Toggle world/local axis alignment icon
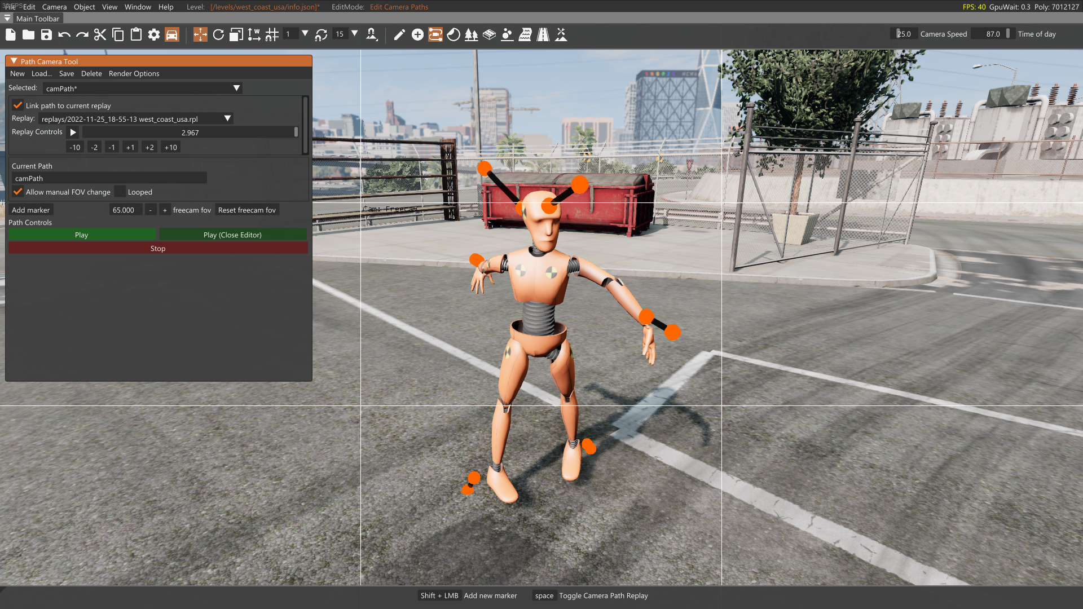 (254, 34)
